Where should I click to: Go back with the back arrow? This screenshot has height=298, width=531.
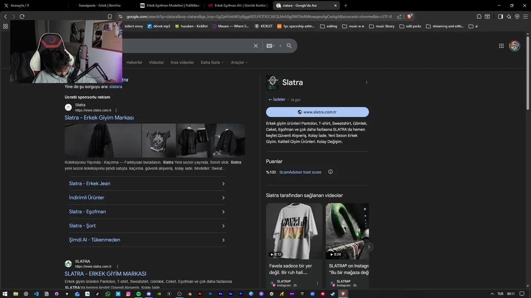click(5, 17)
